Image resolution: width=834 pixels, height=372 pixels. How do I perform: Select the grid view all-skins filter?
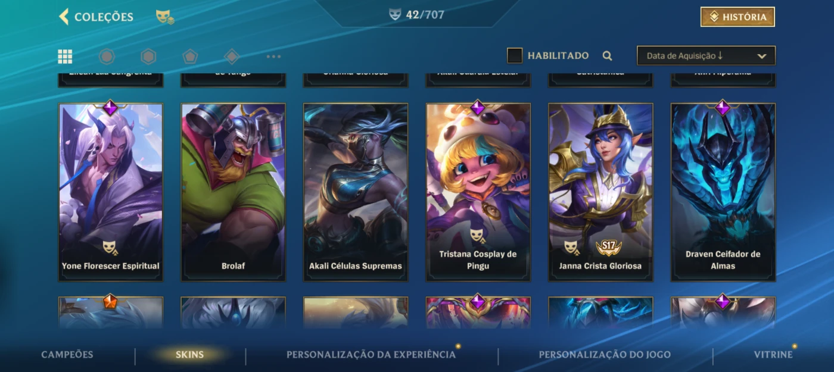(x=65, y=57)
